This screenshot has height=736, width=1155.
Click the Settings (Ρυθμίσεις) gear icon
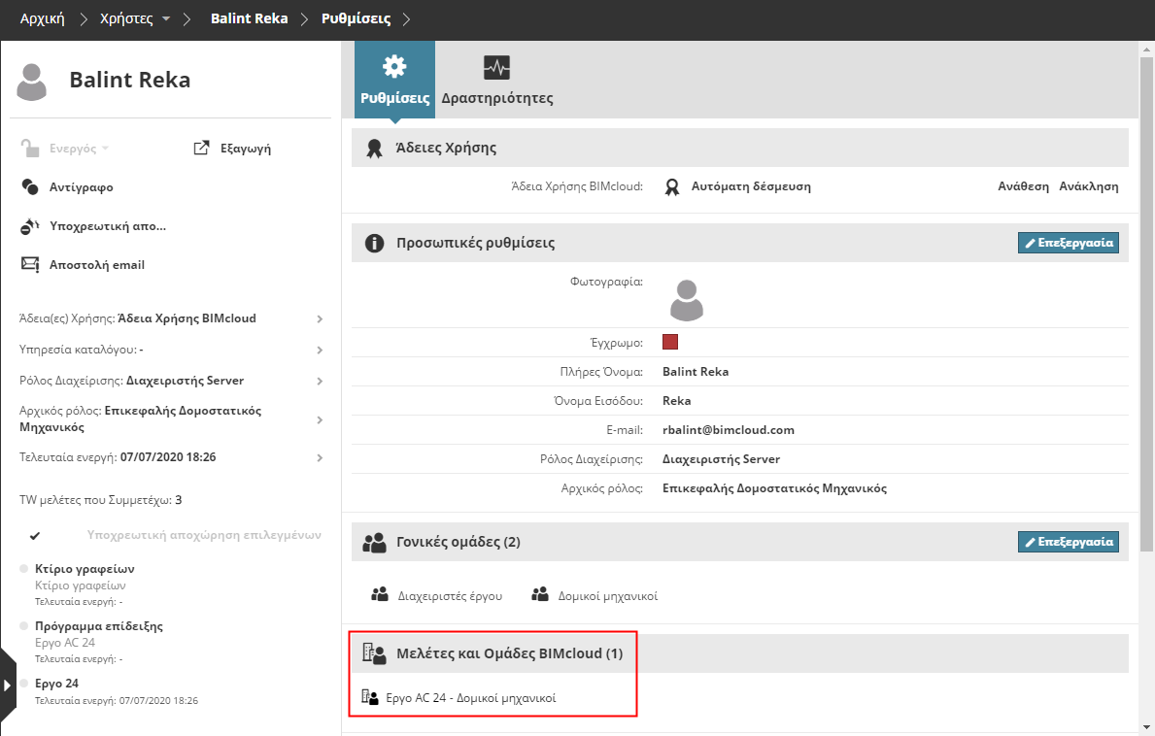coord(394,67)
